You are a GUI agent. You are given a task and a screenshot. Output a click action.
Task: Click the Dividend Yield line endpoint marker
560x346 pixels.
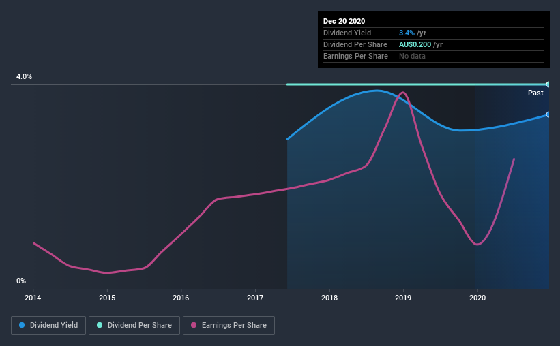coord(548,114)
